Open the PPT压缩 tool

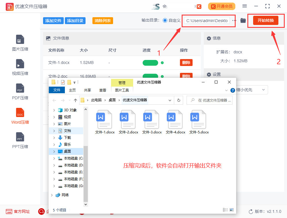pyautogui.click(x=20, y=140)
